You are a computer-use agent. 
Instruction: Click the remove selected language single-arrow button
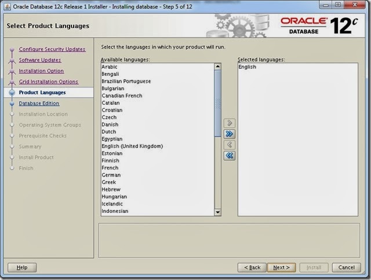click(230, 145)
